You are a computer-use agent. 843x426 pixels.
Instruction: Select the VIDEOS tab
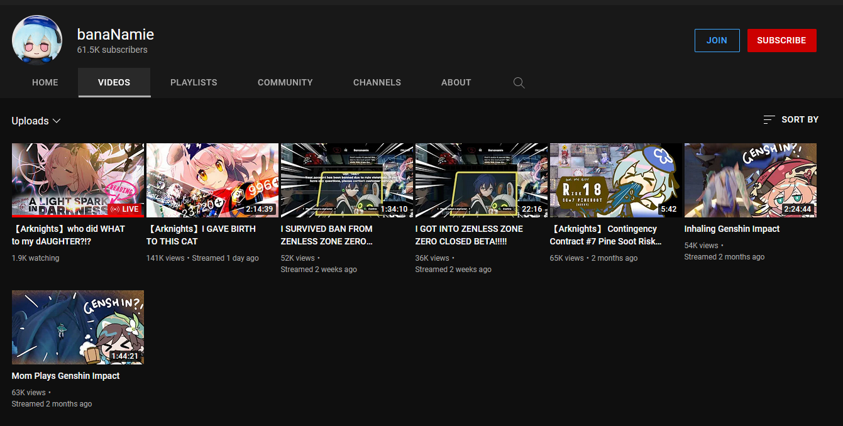click(x=114, y=82)
